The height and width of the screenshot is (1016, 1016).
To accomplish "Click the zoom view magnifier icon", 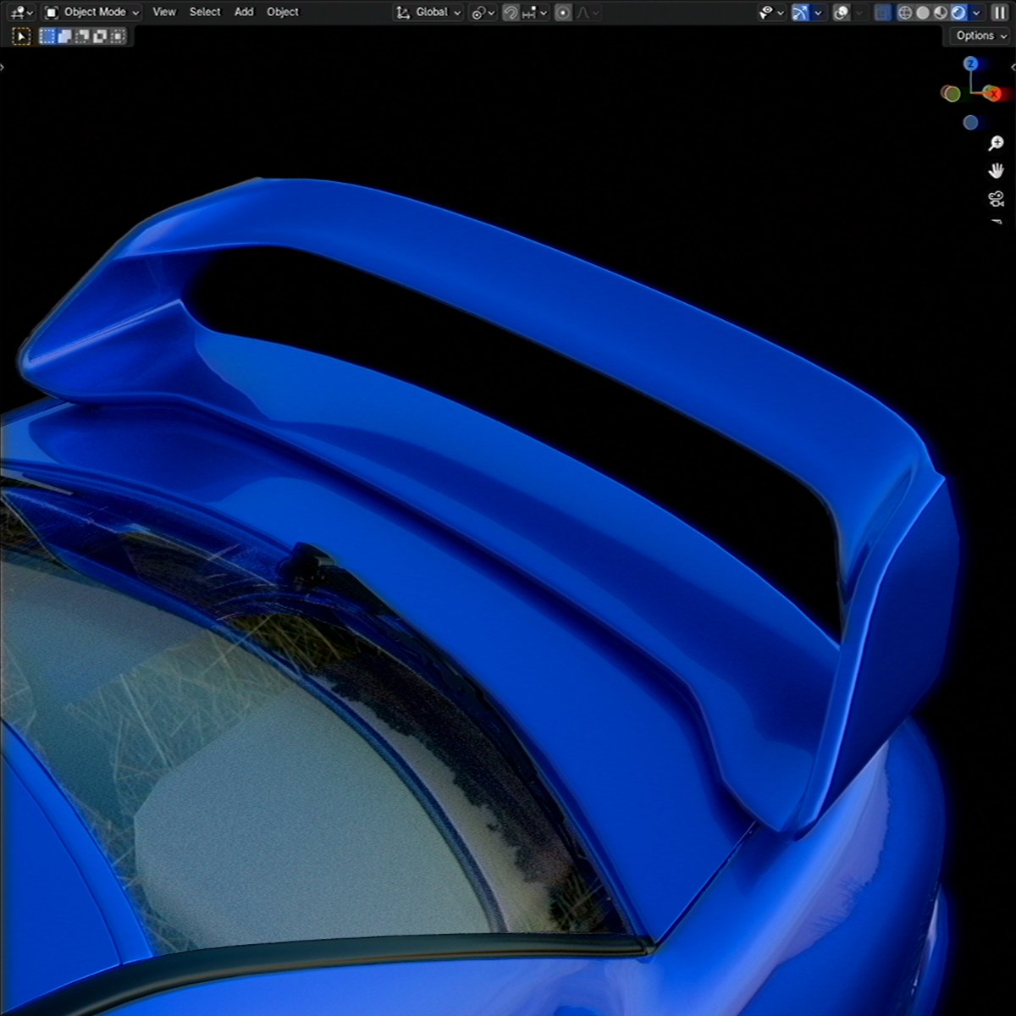I will [997, 143].
